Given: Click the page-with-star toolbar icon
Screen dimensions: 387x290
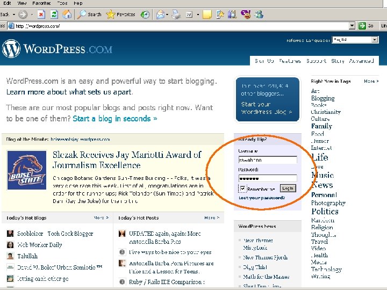Looking at the screenshot, I should coord(220,15).
